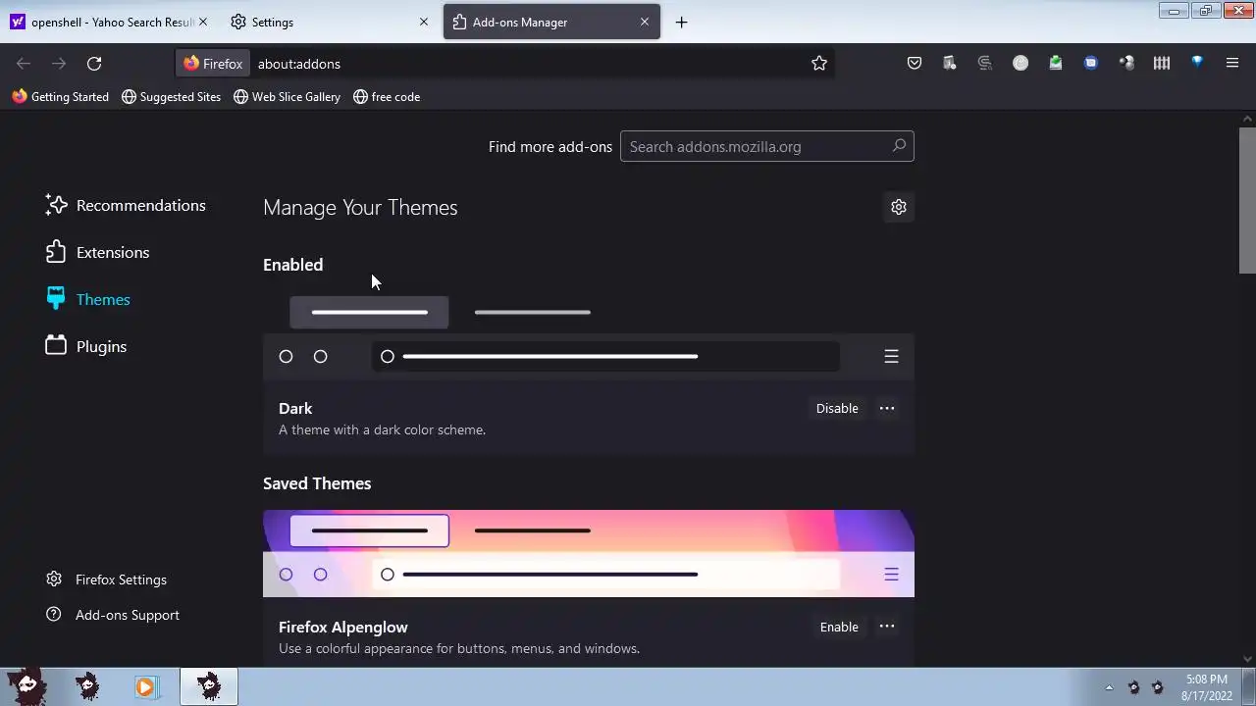Open the media player taskbar icon
Screen dimensions: 1256x706
coord(146,687)
